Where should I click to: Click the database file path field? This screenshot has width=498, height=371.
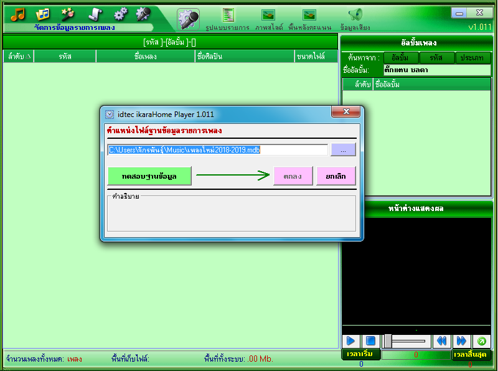[x=217, y=149]
